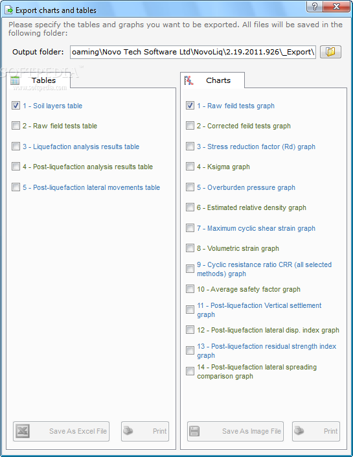Screen dimensions: 353x457
Task: Click the help question mark button
Action: click(x=314, y=6)
